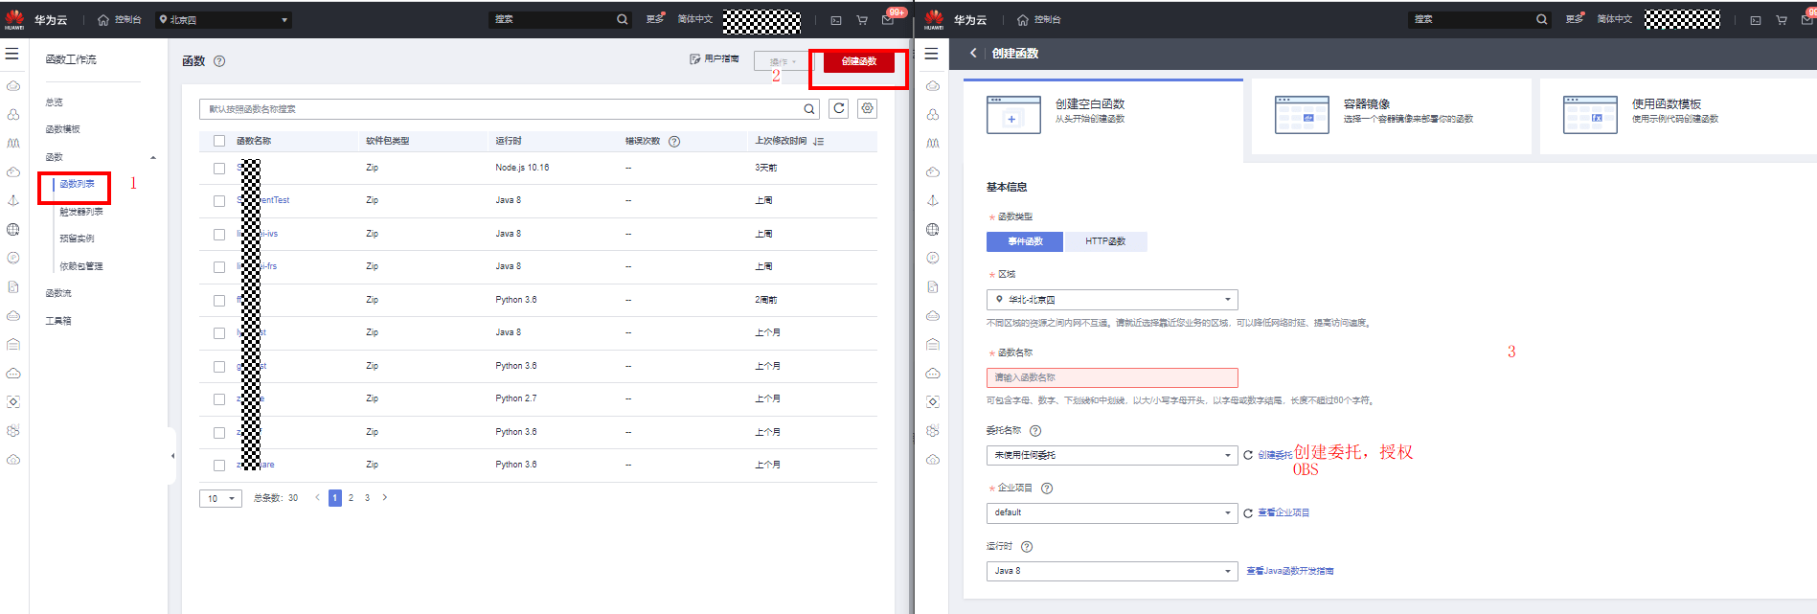The height and width of the screenshot is (614, 1817).
Task: Open the hamburger menu in the left window
Action: point(12,54)
